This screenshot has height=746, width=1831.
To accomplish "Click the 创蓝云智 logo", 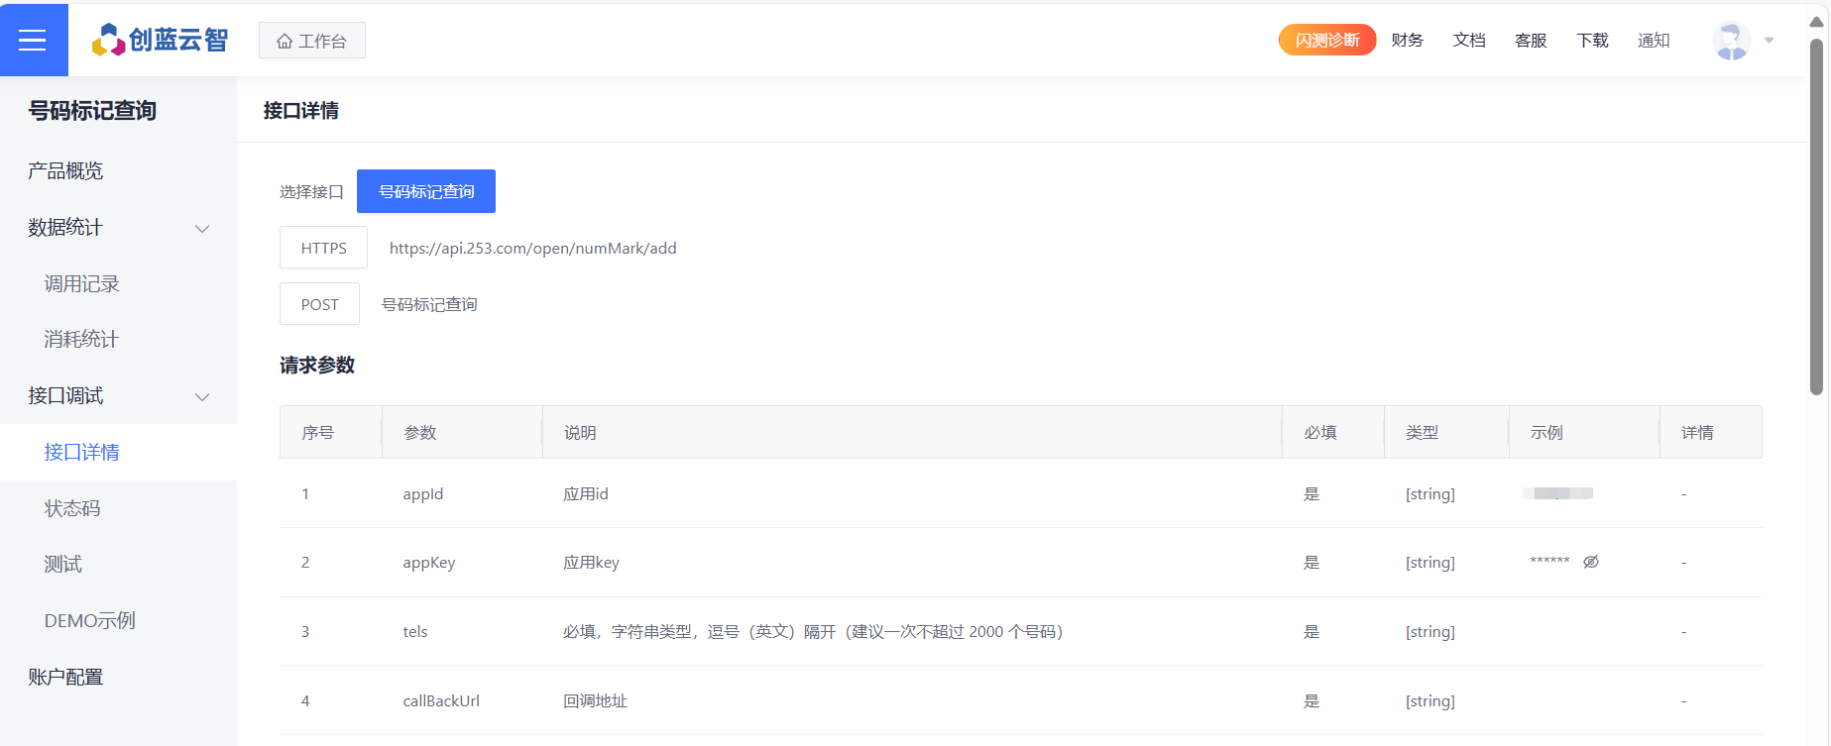I will (x=160, y=40).
